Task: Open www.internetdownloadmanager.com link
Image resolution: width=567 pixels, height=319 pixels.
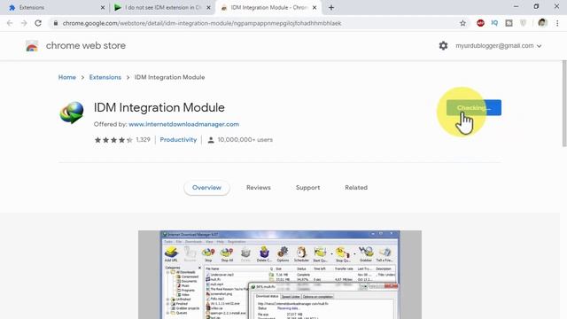Action: [x=183, y=124]
